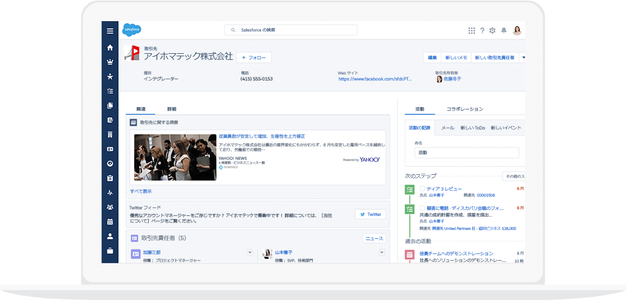Click the Salesforce search field

(x=291, y=30)
